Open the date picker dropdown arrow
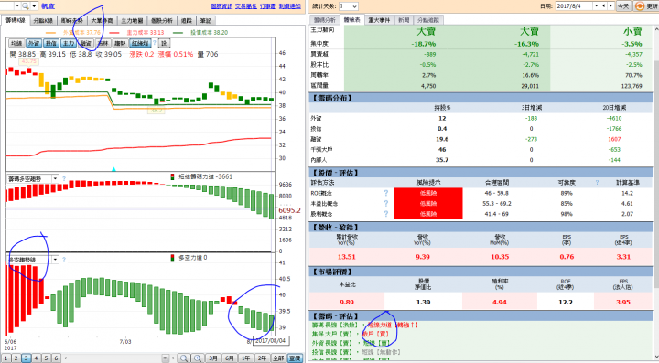Image resolution: width=659 pixels, height=363 pixels. pyautogui.click(x=597, y=5)
